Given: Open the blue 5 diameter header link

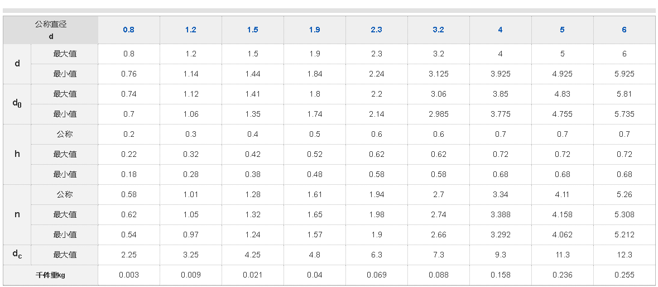Looking at the screenshot, I should (563, 30).
